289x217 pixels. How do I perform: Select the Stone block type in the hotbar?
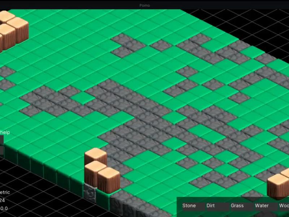[x=189, y=205]
